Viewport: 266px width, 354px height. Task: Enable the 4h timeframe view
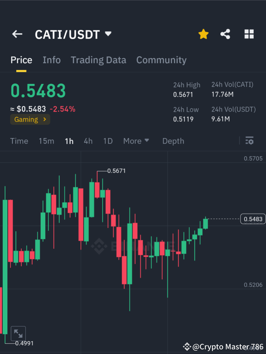(88, 141)
